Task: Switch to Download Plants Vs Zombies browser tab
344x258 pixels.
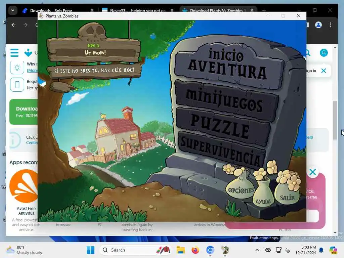Action: click(x=216, y=10)
